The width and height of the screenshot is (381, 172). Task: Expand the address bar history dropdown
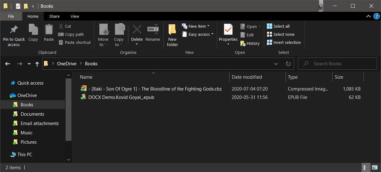pos(276,64)
